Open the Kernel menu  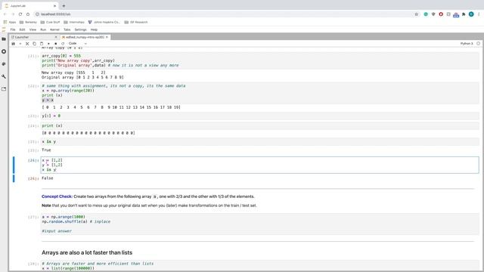[54, 29]
